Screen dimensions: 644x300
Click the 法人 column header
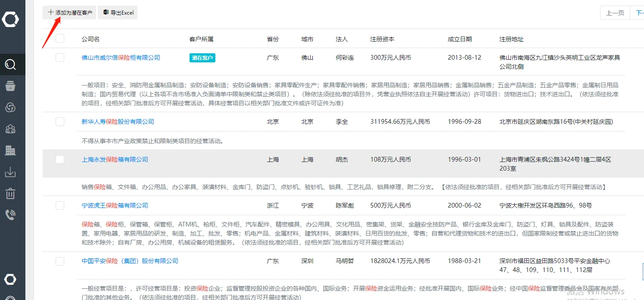(342, 39)
